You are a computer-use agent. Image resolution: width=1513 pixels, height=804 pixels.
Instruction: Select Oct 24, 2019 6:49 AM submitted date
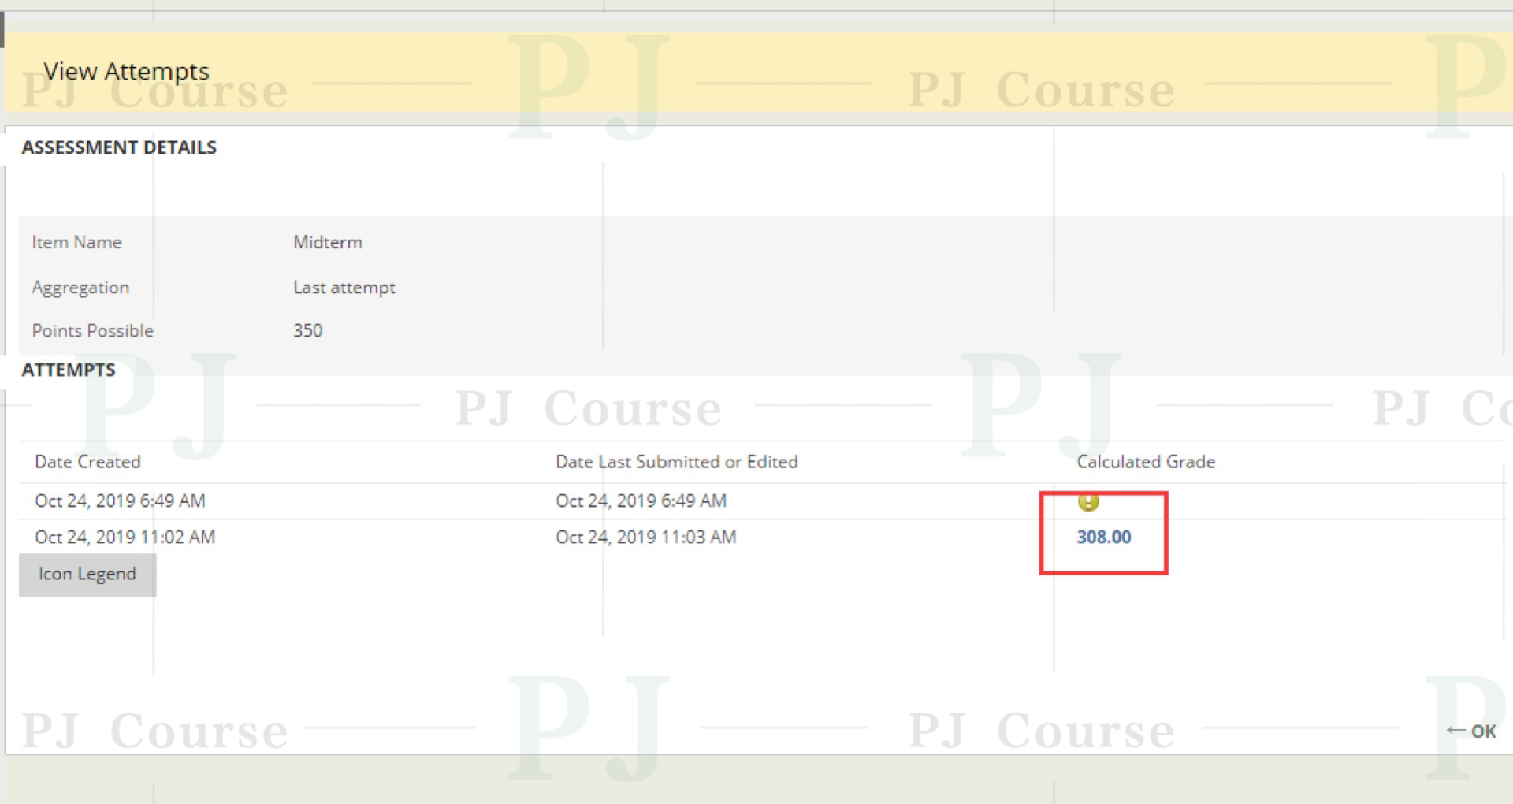tap(641, 501)
